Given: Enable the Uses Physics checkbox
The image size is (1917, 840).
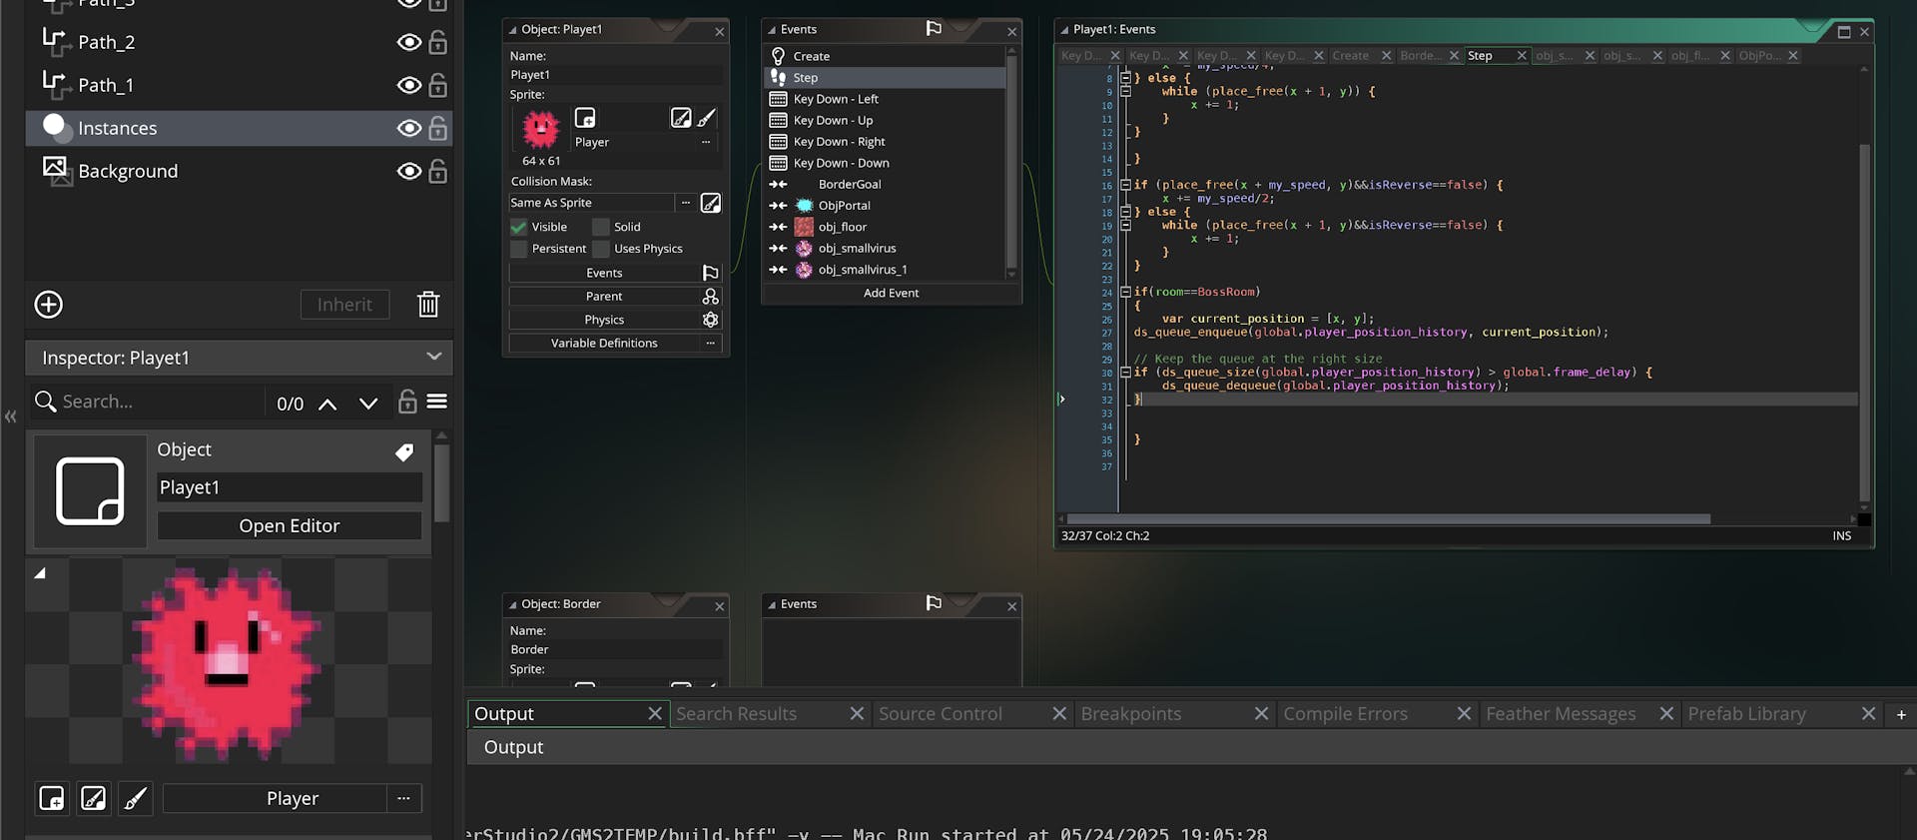Looking at the screenshot, I should pyautogui.click(x=601, y=249).
